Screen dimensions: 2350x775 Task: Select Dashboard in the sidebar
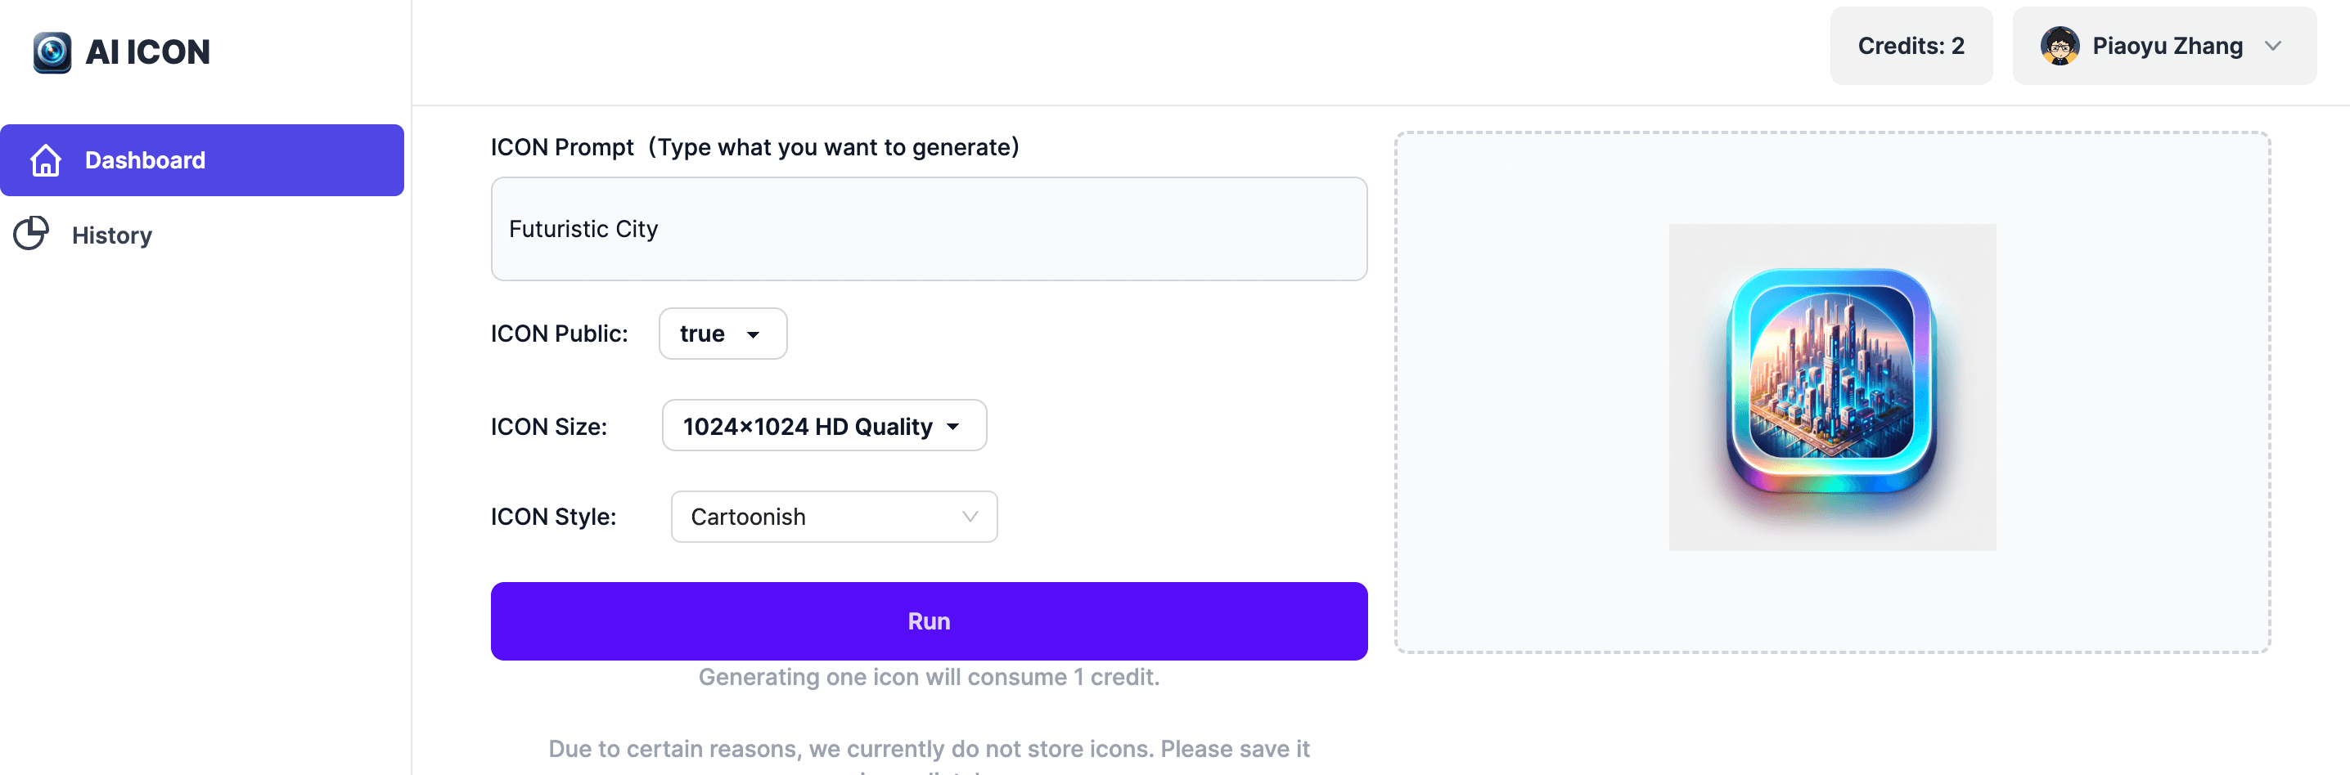[145, 159]
